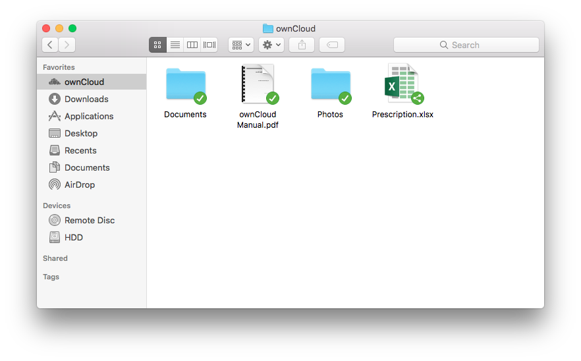Click the Share toolbar button
The height and width of the screenshot is (361, 581).
pyautogui.click(x=302, y=45)
